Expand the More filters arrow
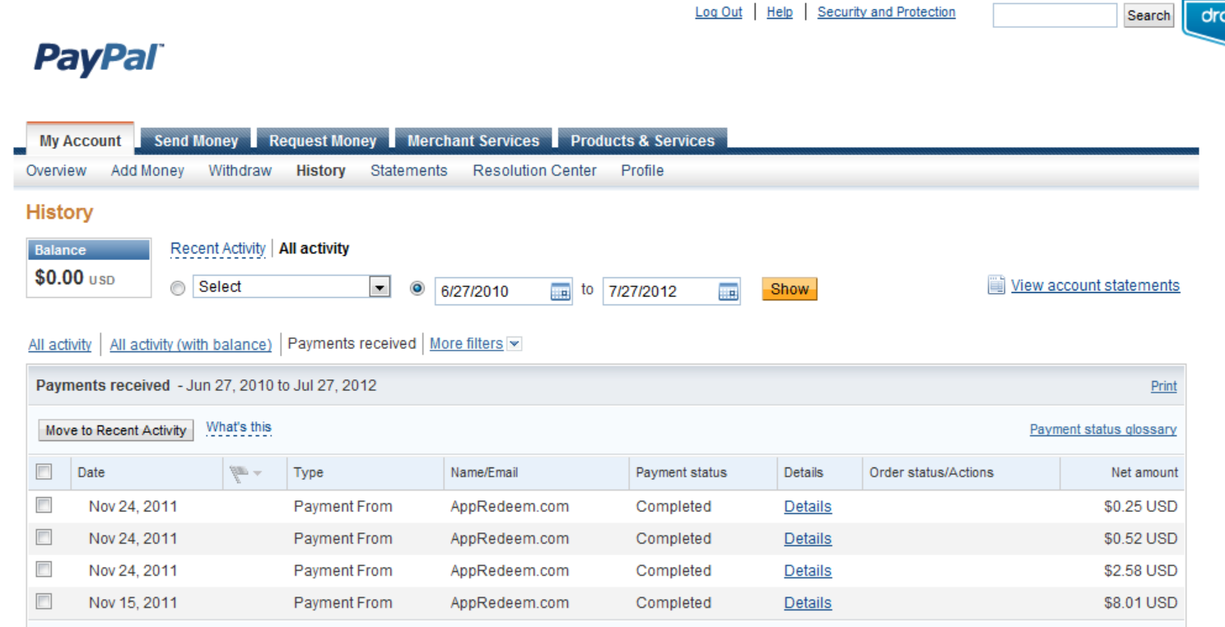1225x627 pixels. click(x=515, y=344)
